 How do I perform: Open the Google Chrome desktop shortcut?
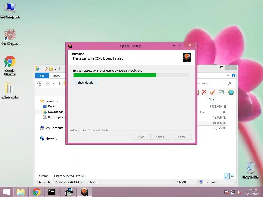(10, 65)
